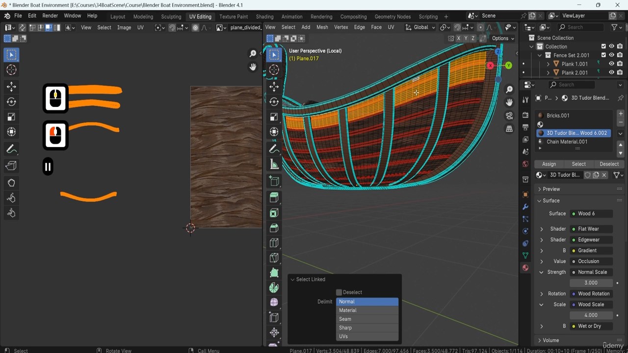Switch to the Shading workspace tab
The width and height of the screenshot is (628, 353).
click(264, 17)
